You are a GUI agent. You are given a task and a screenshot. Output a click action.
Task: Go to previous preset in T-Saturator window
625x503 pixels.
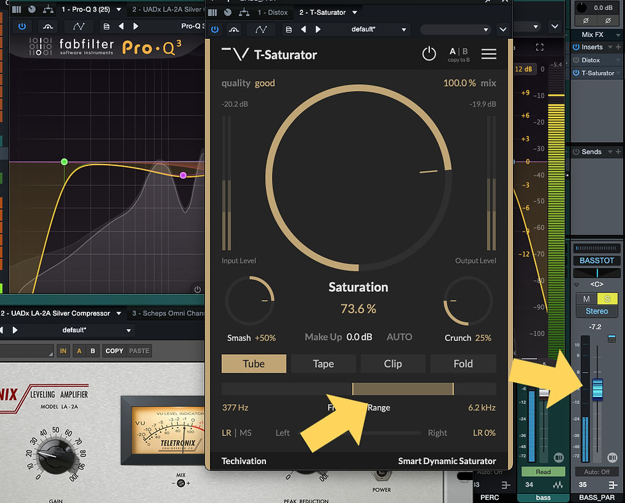pyautogui.click(x=304, y=29)
